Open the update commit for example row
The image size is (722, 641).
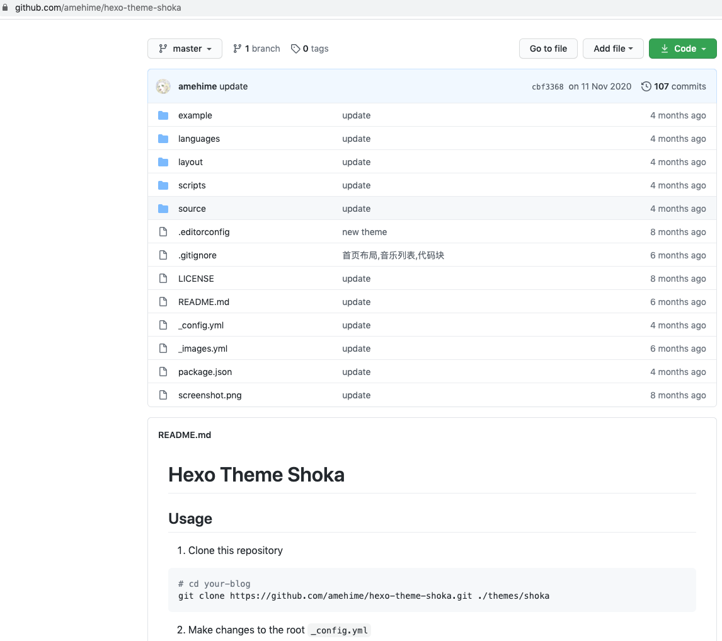357,115
